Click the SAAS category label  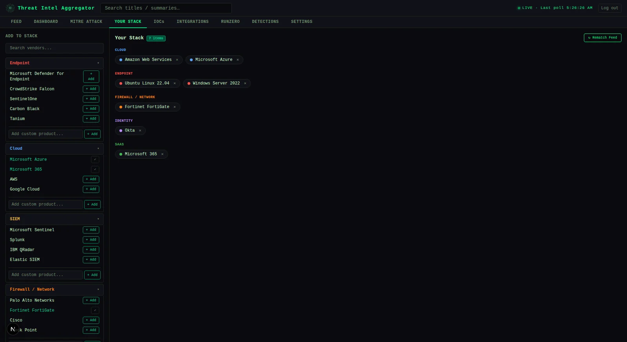[x=119, y=145]
